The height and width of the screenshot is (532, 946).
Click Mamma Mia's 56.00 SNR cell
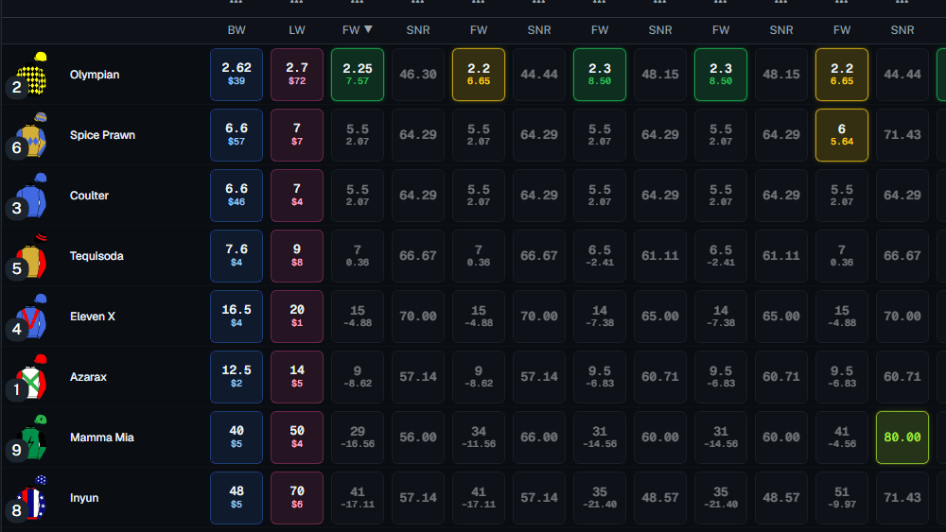pyautogui.click(x=418, y=438)
